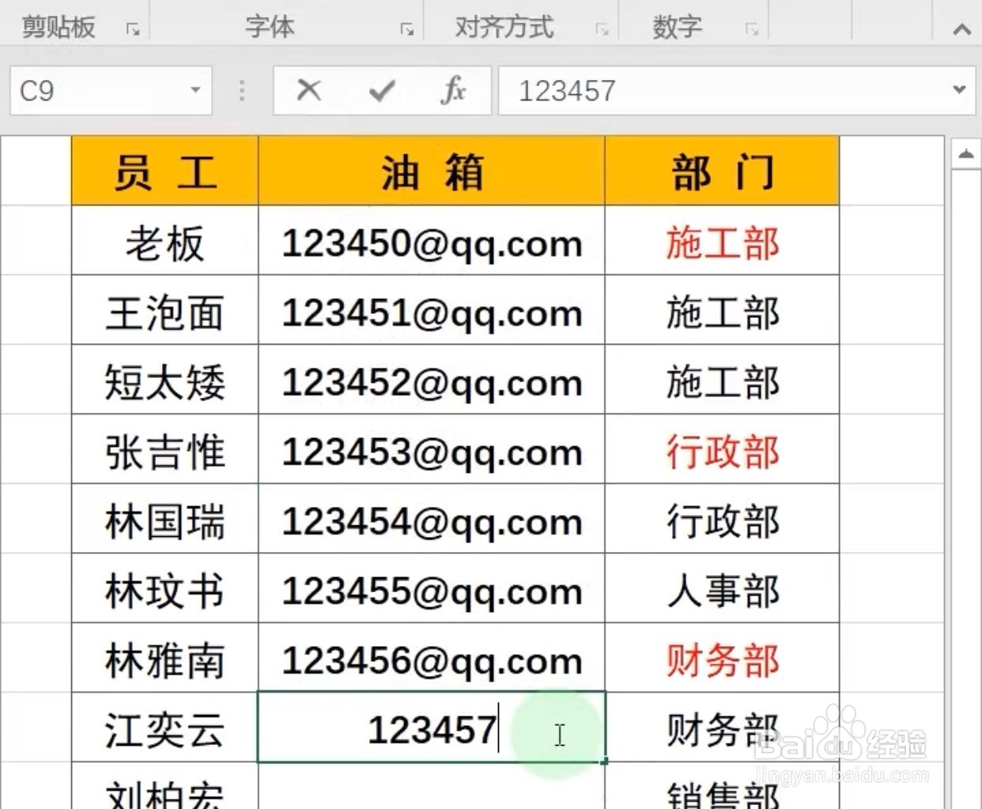982x809 pixels.
Task: Click the 油 箱 column header cell
Action: [x=431, y=171]
